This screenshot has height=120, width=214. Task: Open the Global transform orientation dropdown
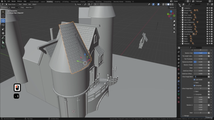pyautogui.click(x=79, y=4)
